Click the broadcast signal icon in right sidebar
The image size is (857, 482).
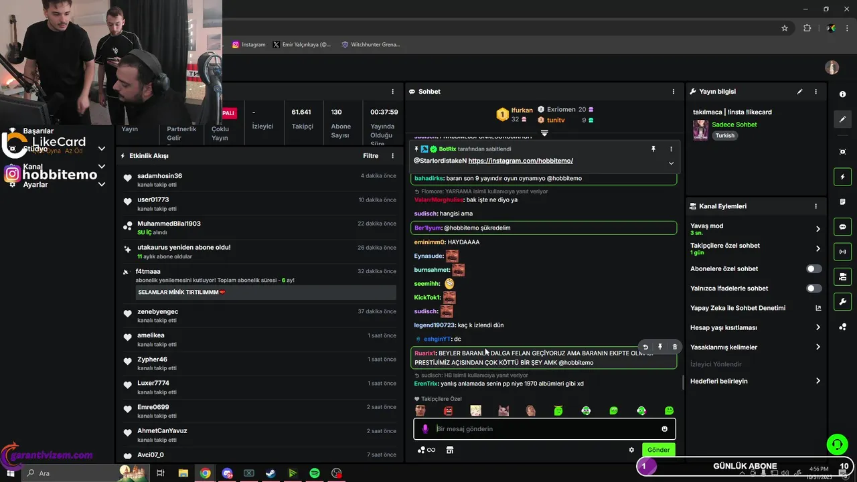[842, 252]
